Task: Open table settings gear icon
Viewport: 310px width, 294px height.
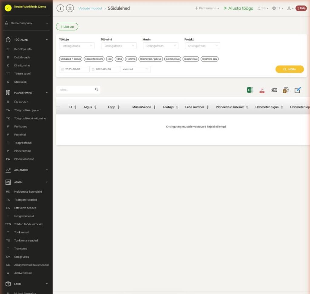Action: pos(286,90)
